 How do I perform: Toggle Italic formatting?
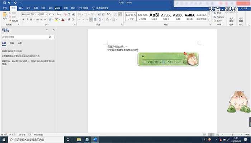(27, 20)
